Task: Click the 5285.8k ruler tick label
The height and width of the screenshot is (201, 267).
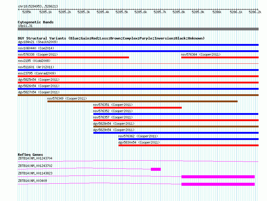Action: click(179, 12)
